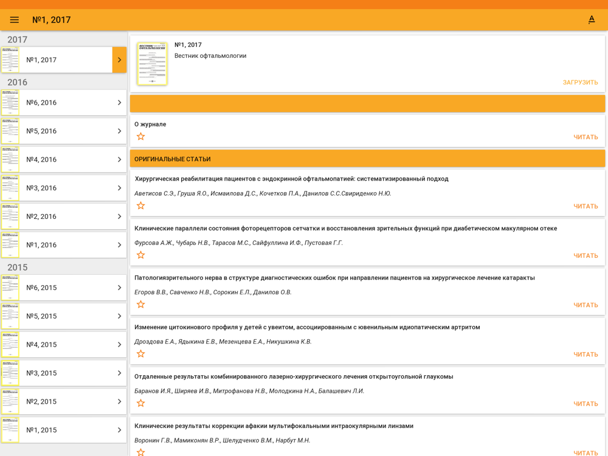Expand issue №6, 2015 chevron
Screen dimensions: 608x456
tap(119, 288)
